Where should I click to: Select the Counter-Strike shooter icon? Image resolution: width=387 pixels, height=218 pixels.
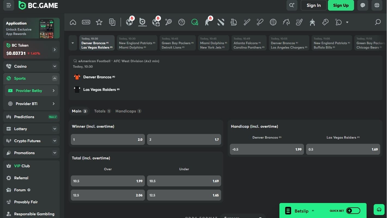(x=208, y=22)
